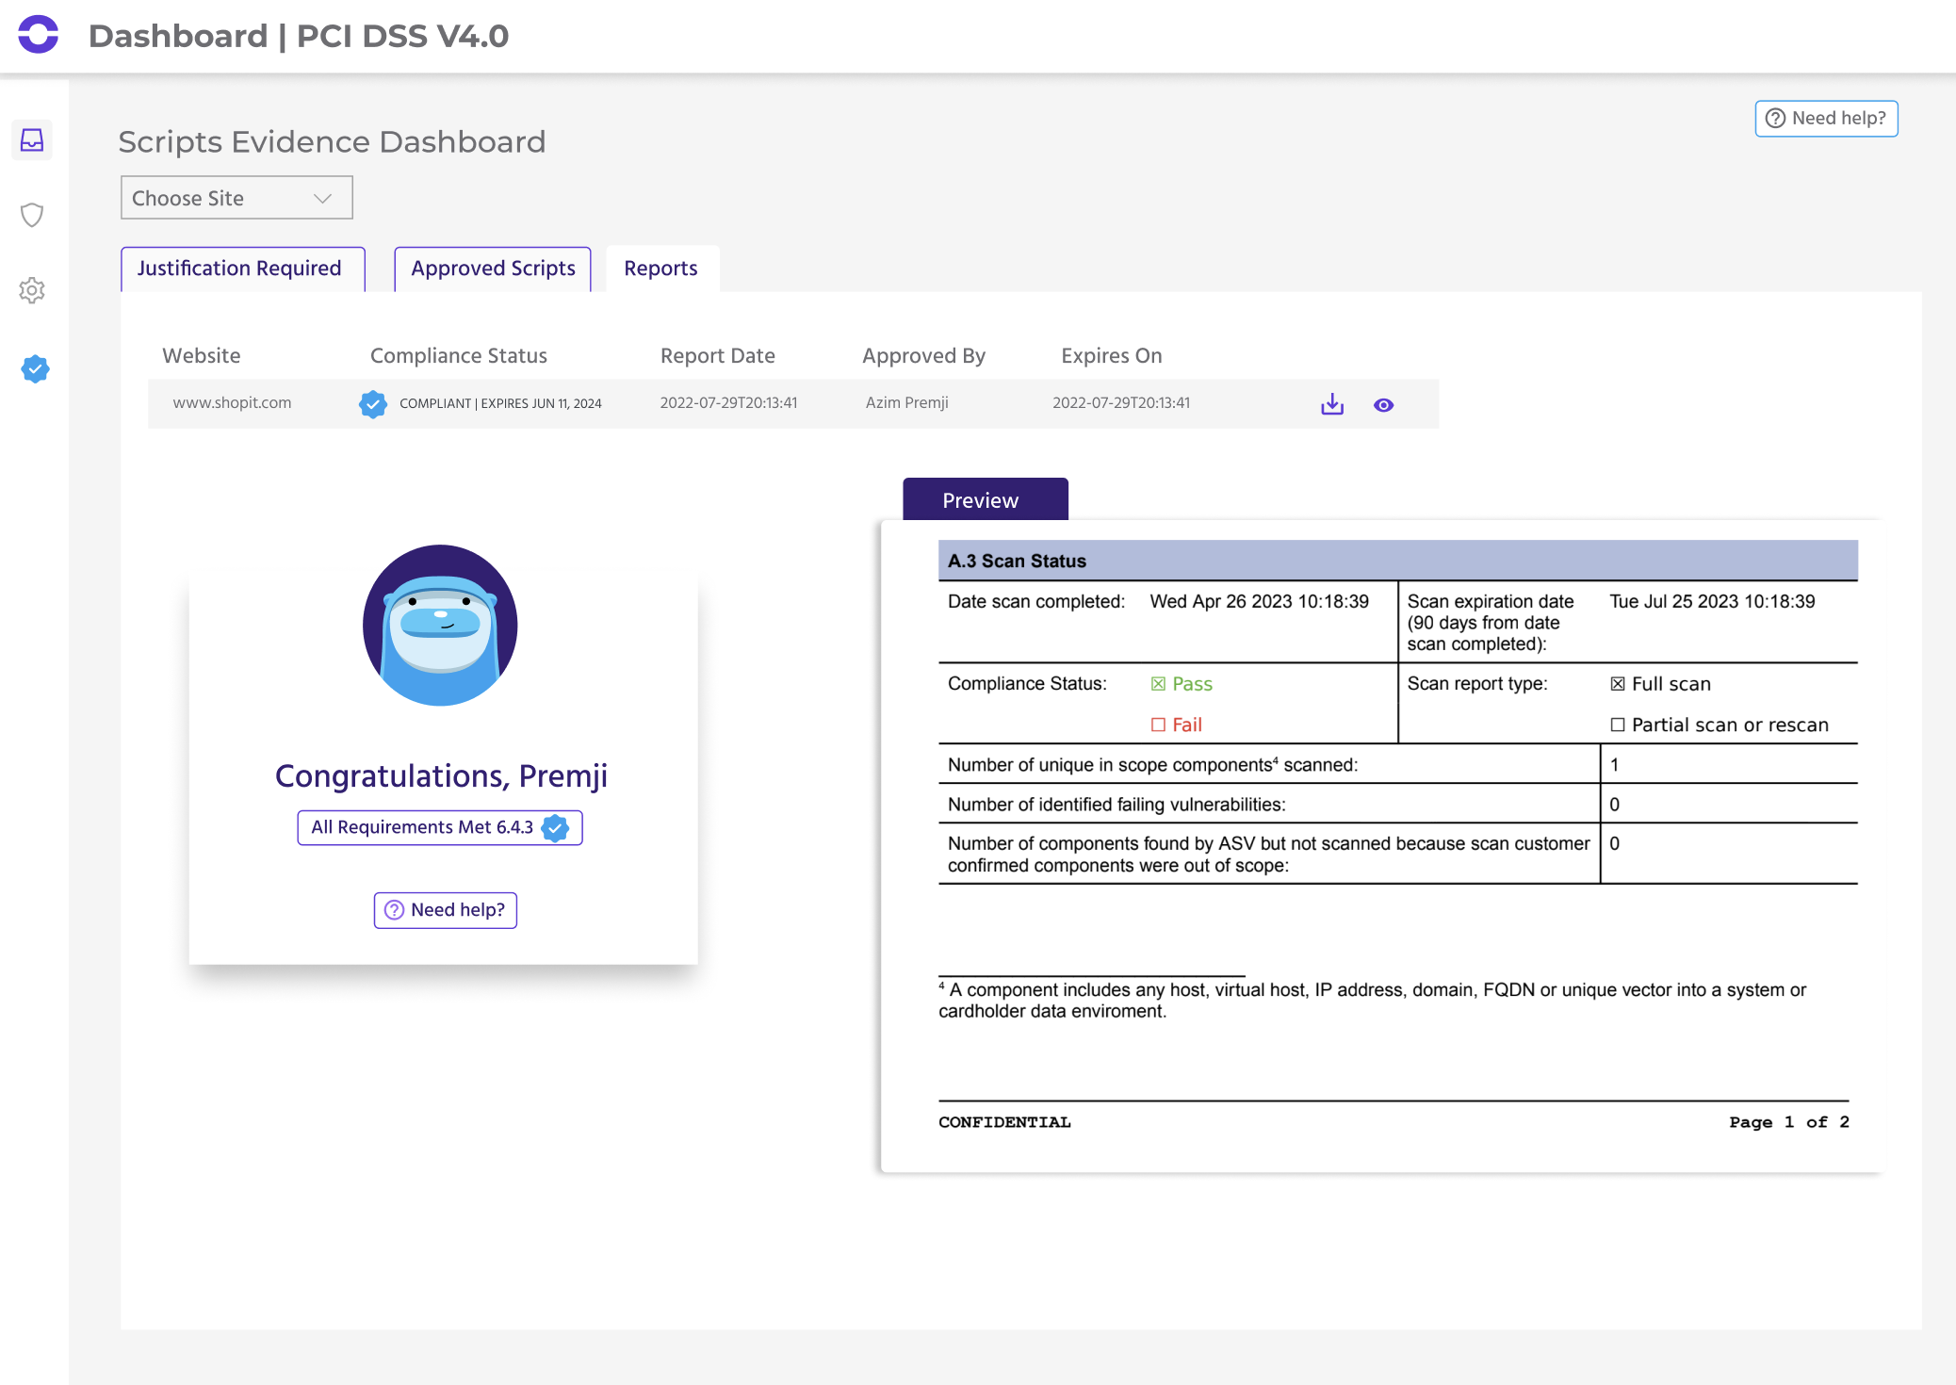
Task: Click Need help? button at top right
Action: (x=1825, y=119)
